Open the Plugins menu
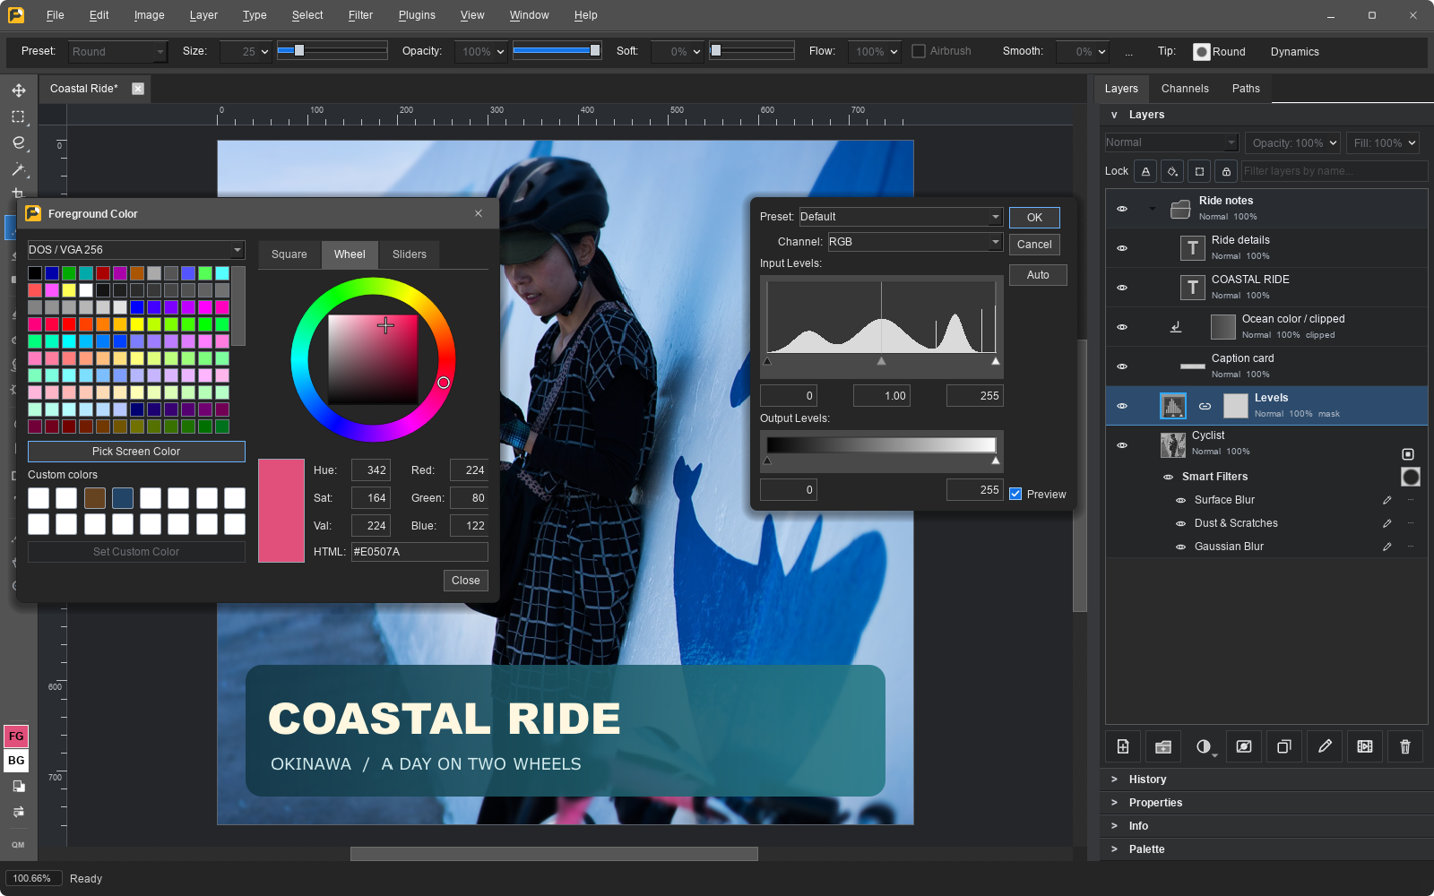This screenshot has width=1434, height=896. pyautogui.click(x=417, y=15)
